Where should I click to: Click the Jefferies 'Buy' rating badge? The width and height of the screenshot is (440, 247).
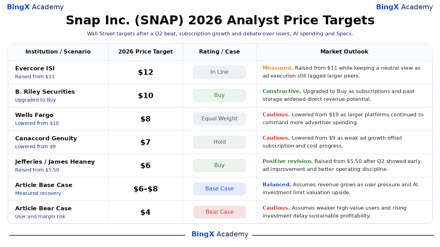pyautogui.click(x=219, y=165)
